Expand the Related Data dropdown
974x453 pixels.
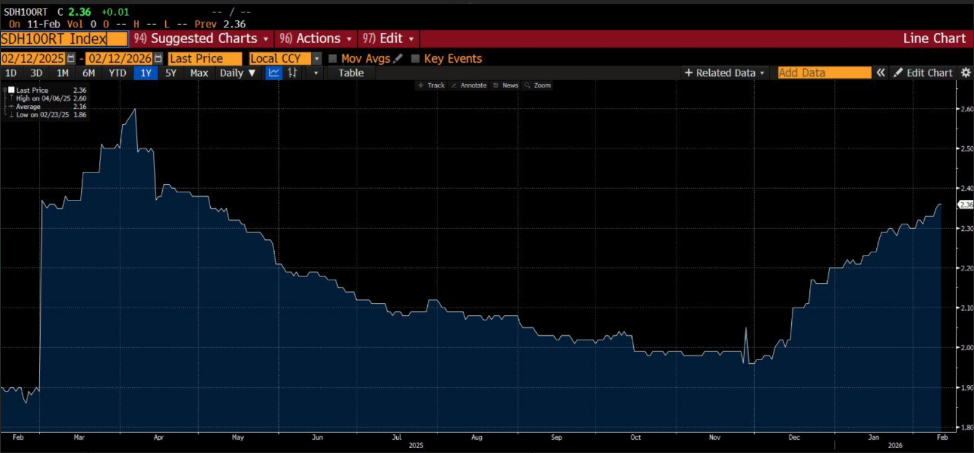pos(724,73)
